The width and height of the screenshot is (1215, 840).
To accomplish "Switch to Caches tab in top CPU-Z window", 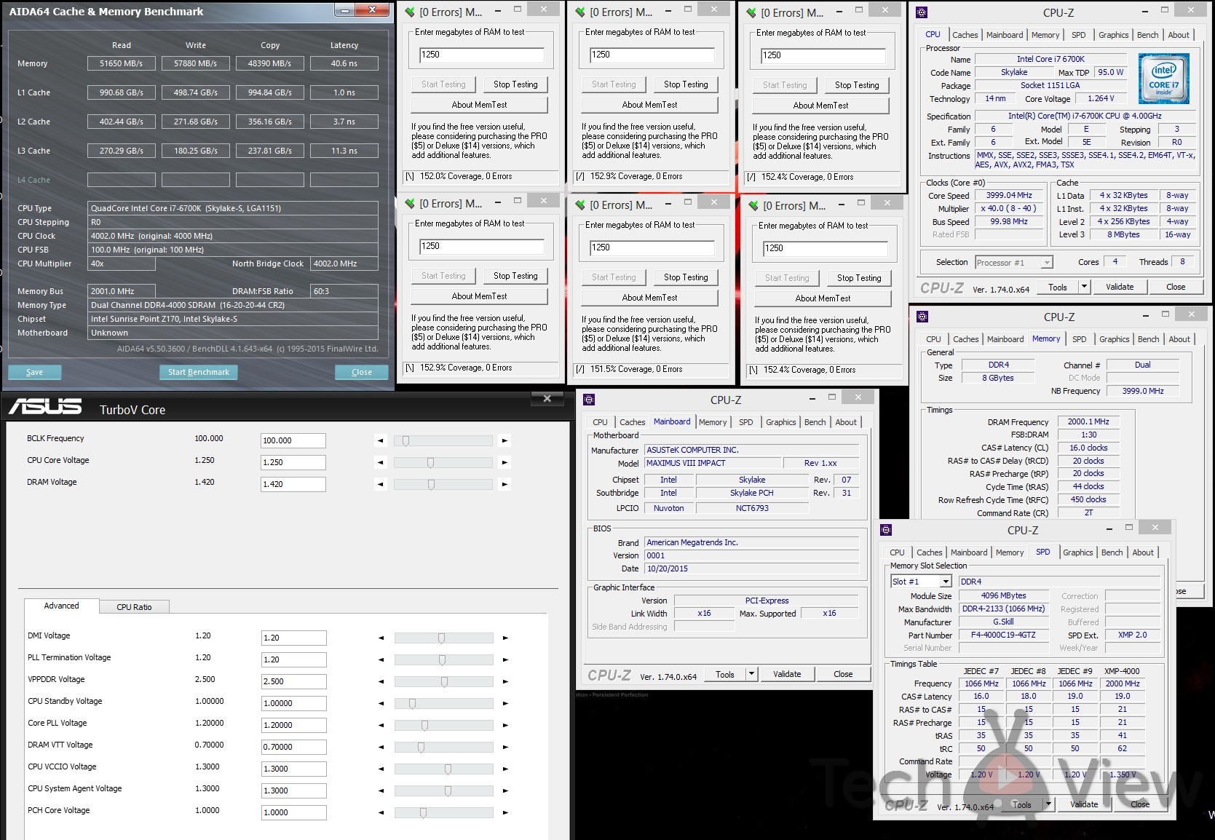I will [965, 35].
